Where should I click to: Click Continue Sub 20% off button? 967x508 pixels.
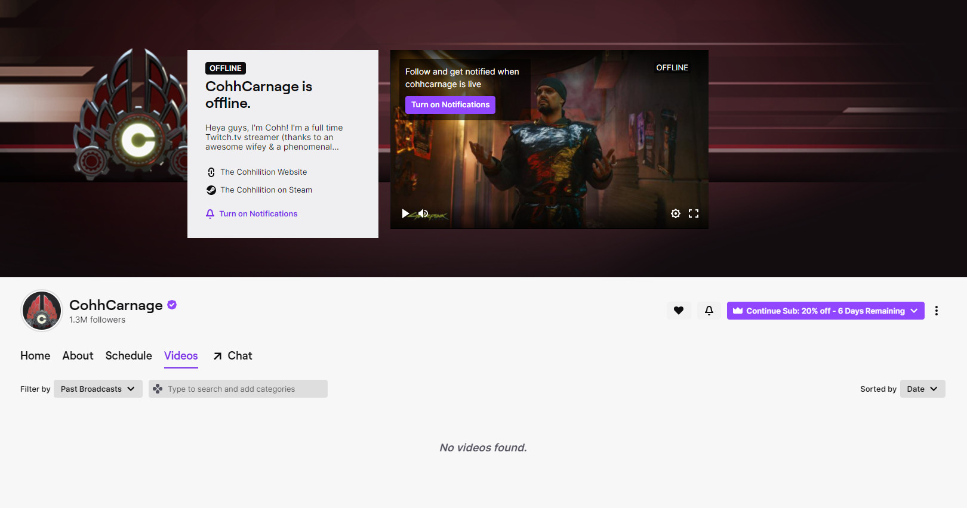pos(826,311)
